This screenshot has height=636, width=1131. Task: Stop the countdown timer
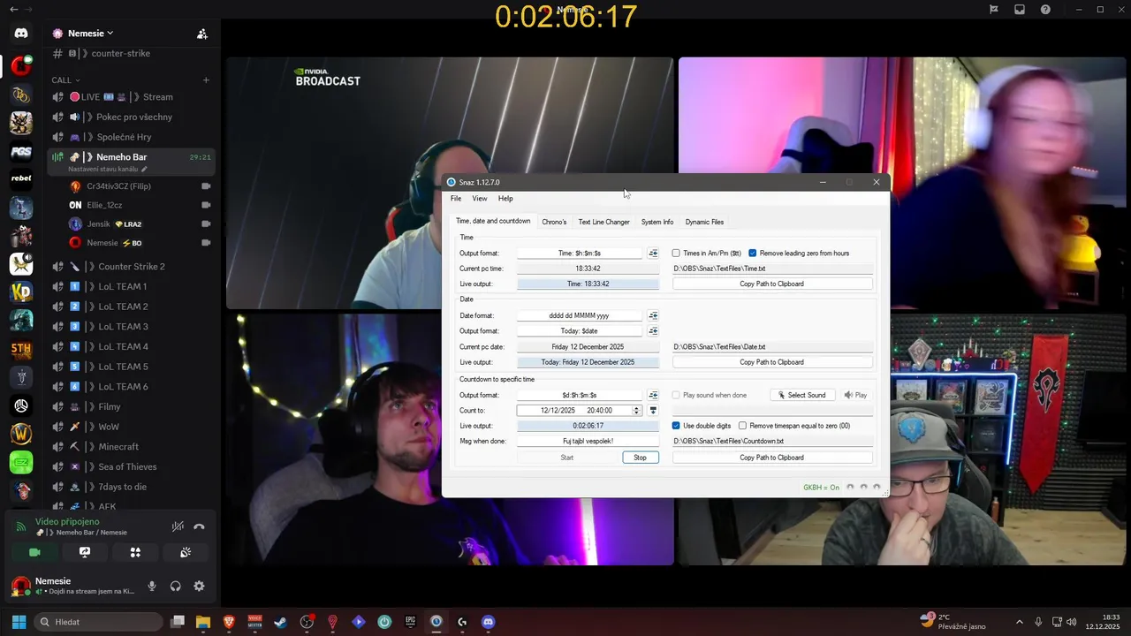641,458
